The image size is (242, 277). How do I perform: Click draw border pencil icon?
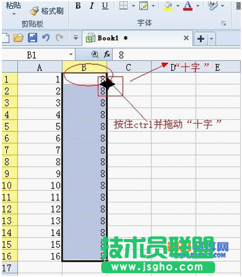143,6
